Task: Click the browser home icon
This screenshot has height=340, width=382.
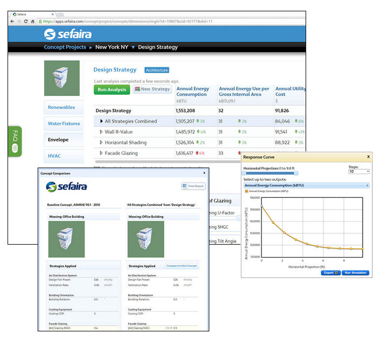Action: pos(34,21)
